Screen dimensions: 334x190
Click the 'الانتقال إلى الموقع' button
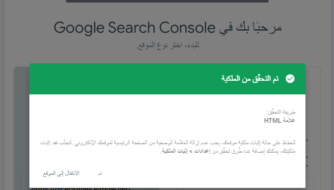click(x=61, y=173)
